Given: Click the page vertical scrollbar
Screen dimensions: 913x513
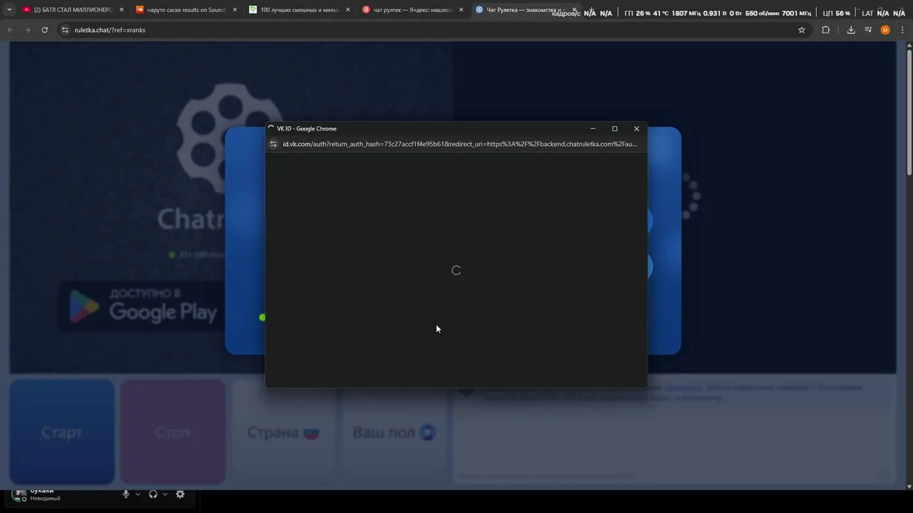Looking at the screenshot, I should 909,113.
